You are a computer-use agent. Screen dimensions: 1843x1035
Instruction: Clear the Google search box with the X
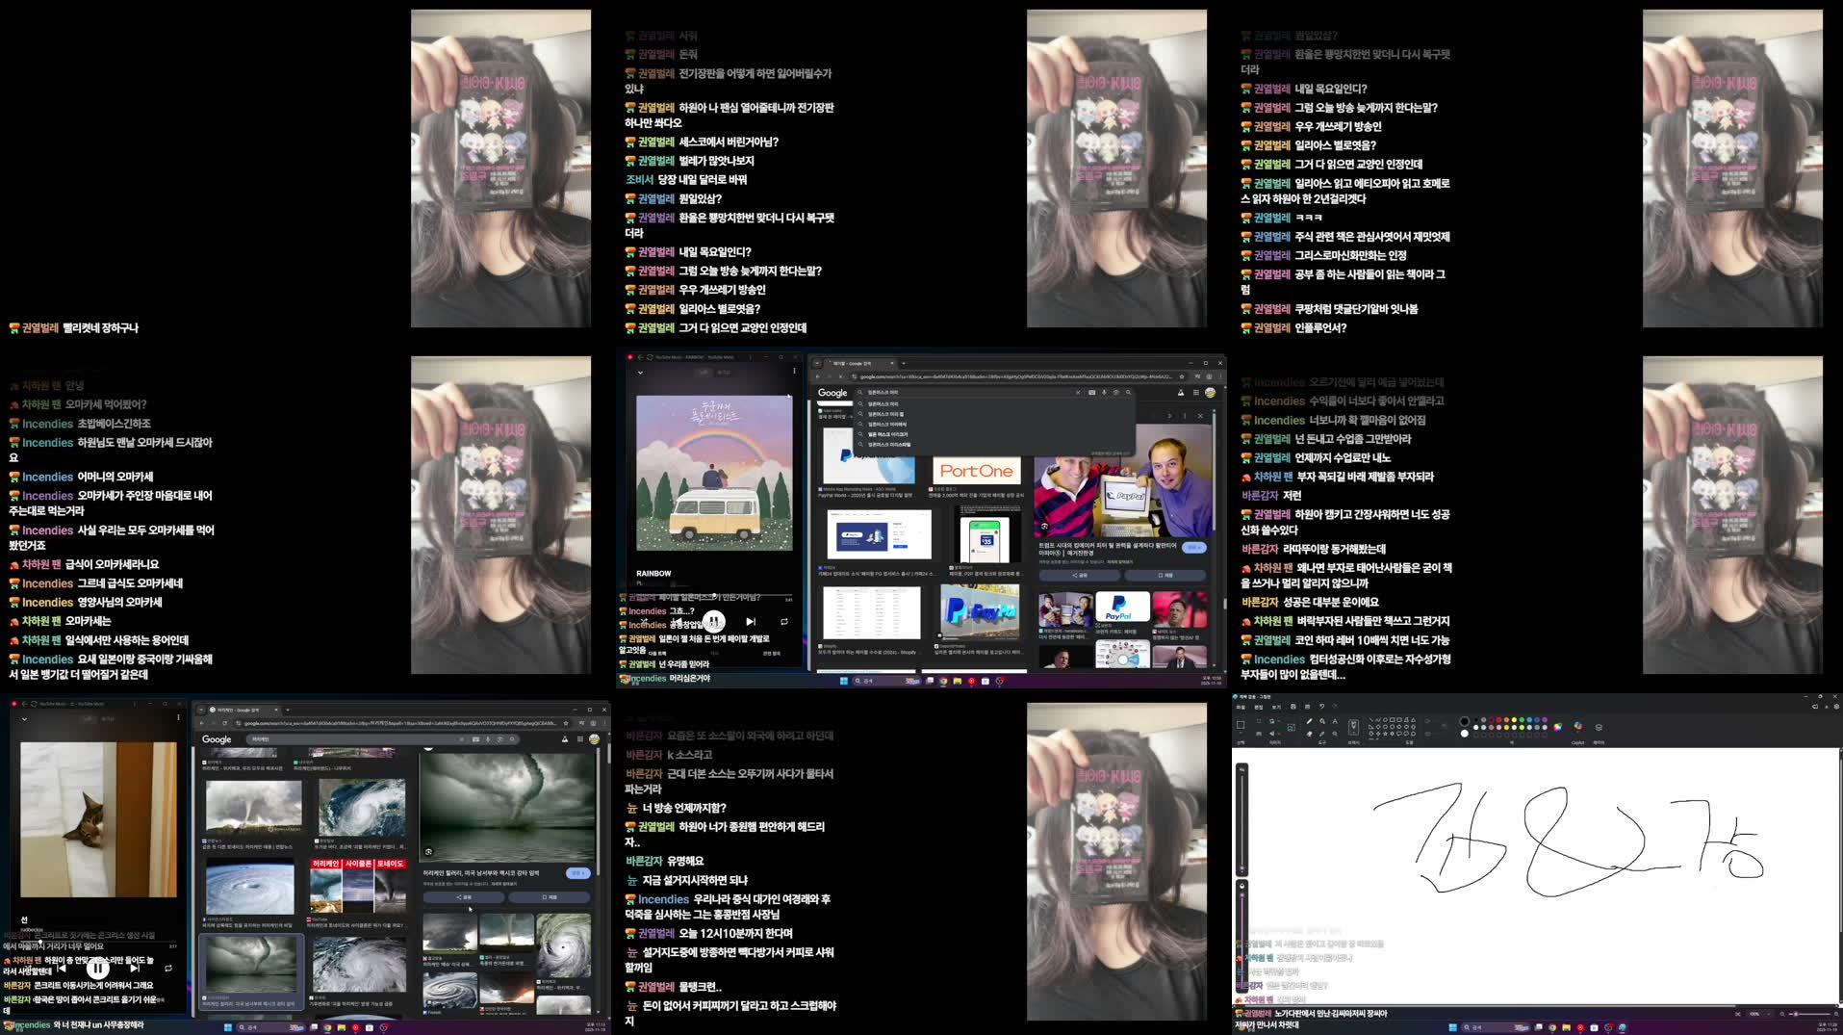pyautogui.click(x=1079, y=393)
